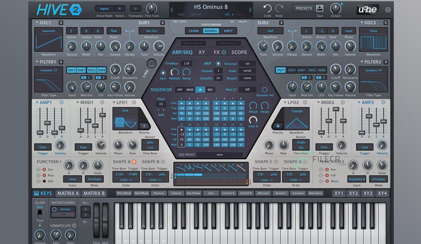Toggle FILTER2 solo S icon
Viewport: 421px width, 244px height.
tap(386, 62)
